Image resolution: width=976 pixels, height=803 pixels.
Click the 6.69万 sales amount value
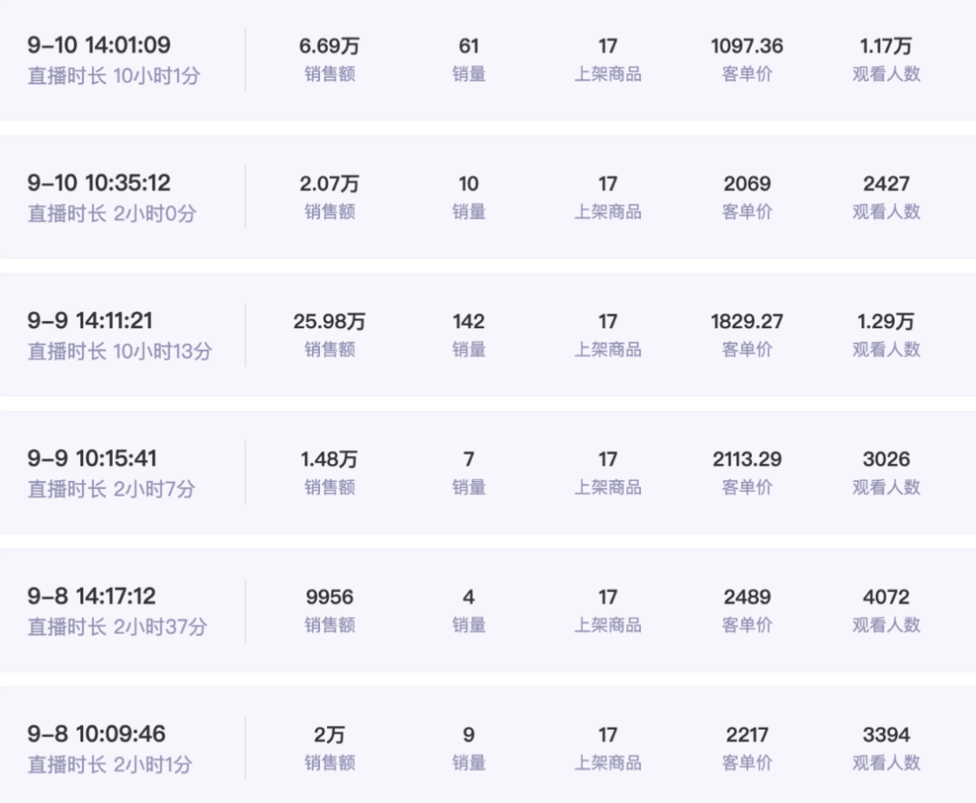(329, 46)
